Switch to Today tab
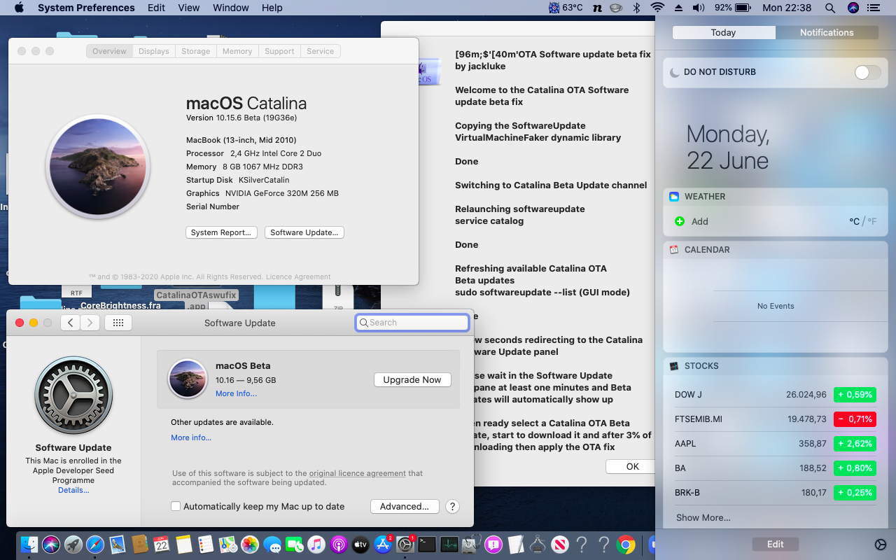This screenshot has height=560, width=896. pyautogui.click(x=723, y=32)
